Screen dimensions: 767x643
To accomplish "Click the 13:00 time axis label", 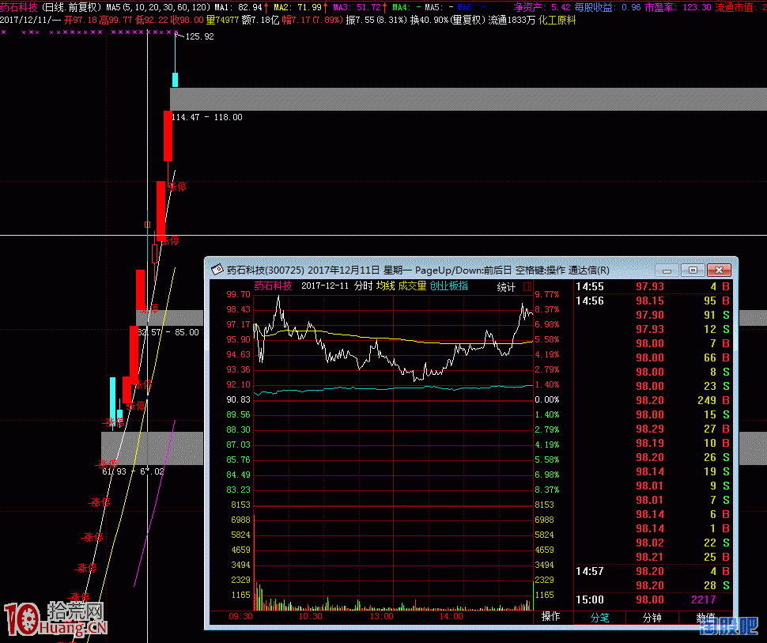I will point(381,616).
